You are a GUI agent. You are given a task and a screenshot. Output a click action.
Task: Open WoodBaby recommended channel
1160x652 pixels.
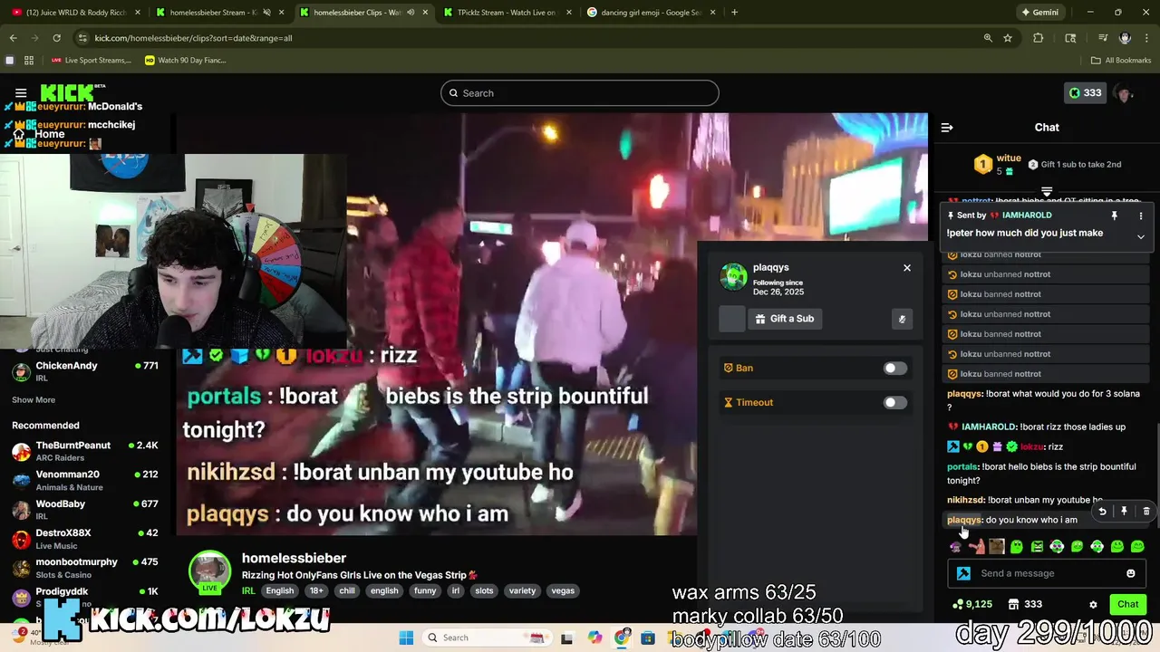[x=86, y=509]
